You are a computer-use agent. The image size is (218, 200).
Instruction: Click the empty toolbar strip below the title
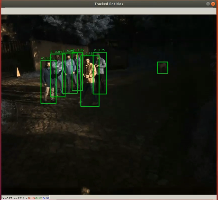click(x=109, y=11)
